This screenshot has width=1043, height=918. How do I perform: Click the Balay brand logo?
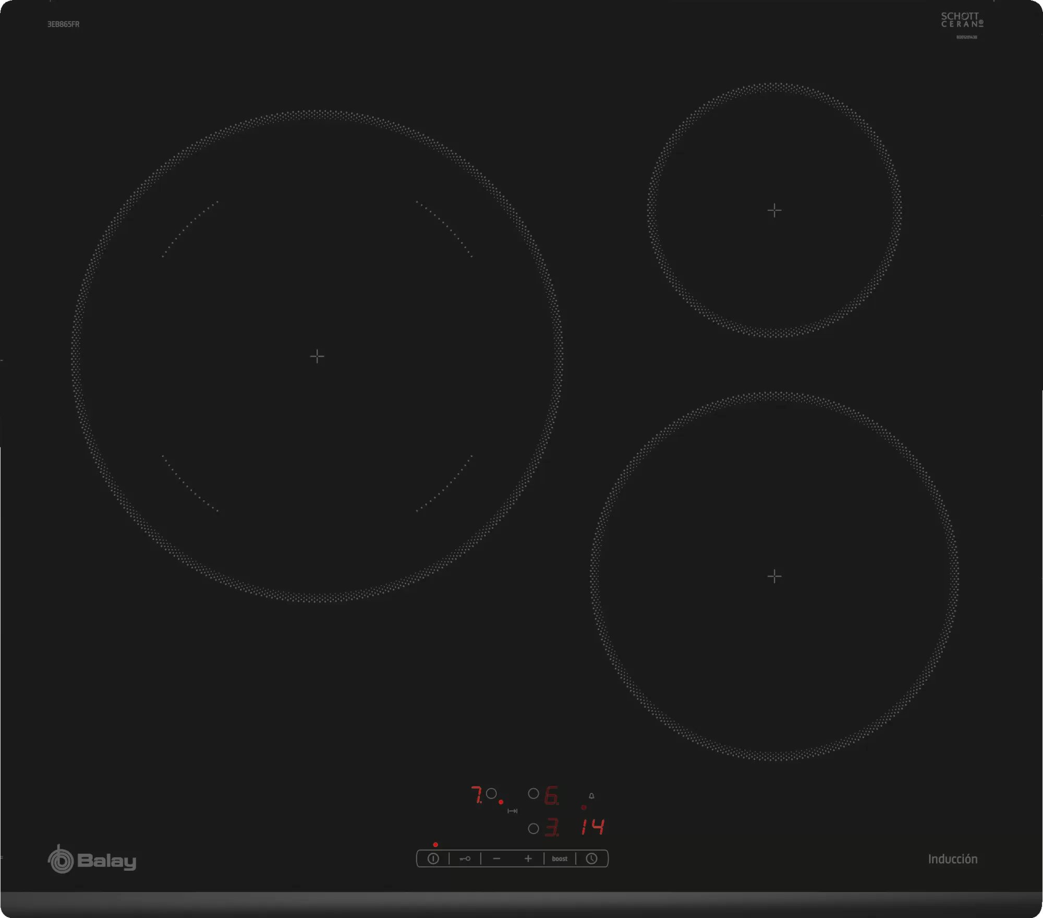[92, 860]
